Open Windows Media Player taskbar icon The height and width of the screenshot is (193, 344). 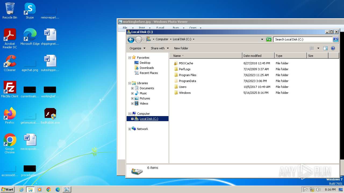point(40,190)
